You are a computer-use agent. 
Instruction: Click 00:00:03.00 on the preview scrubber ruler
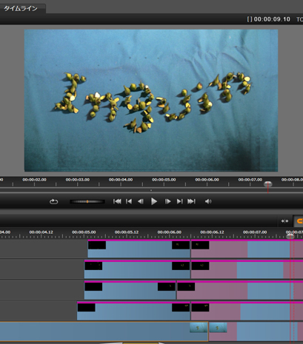[78, 180]
